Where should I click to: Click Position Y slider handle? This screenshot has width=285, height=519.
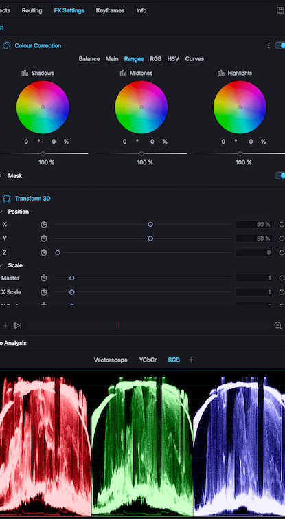pyautogui.click(x=150, y=239)
